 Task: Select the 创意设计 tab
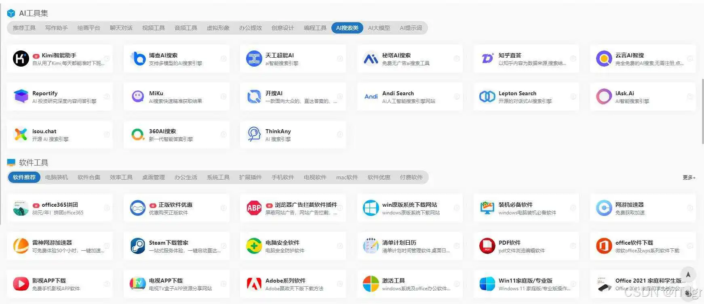pos(283,28)
